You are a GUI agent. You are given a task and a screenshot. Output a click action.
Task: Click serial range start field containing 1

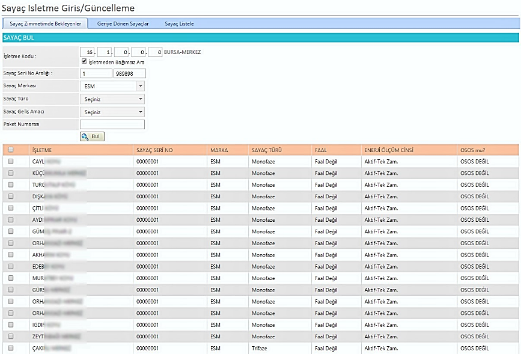[96, 73]
